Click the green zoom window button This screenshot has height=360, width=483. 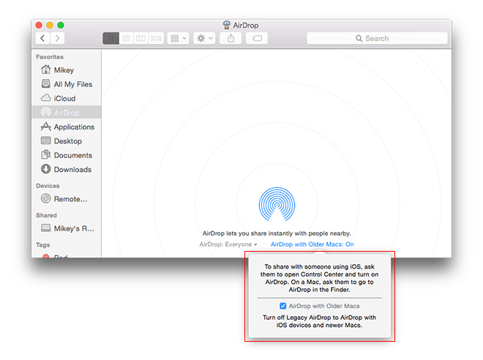pos(61,25)
